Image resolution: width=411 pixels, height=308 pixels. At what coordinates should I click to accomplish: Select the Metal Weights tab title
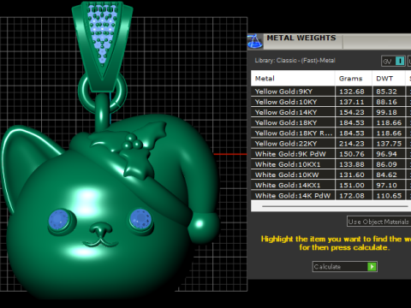pos(301,38)
